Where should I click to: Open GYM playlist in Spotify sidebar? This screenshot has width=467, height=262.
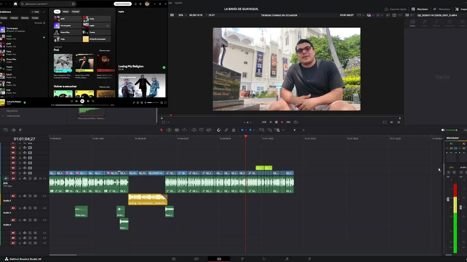click(22, 45)
